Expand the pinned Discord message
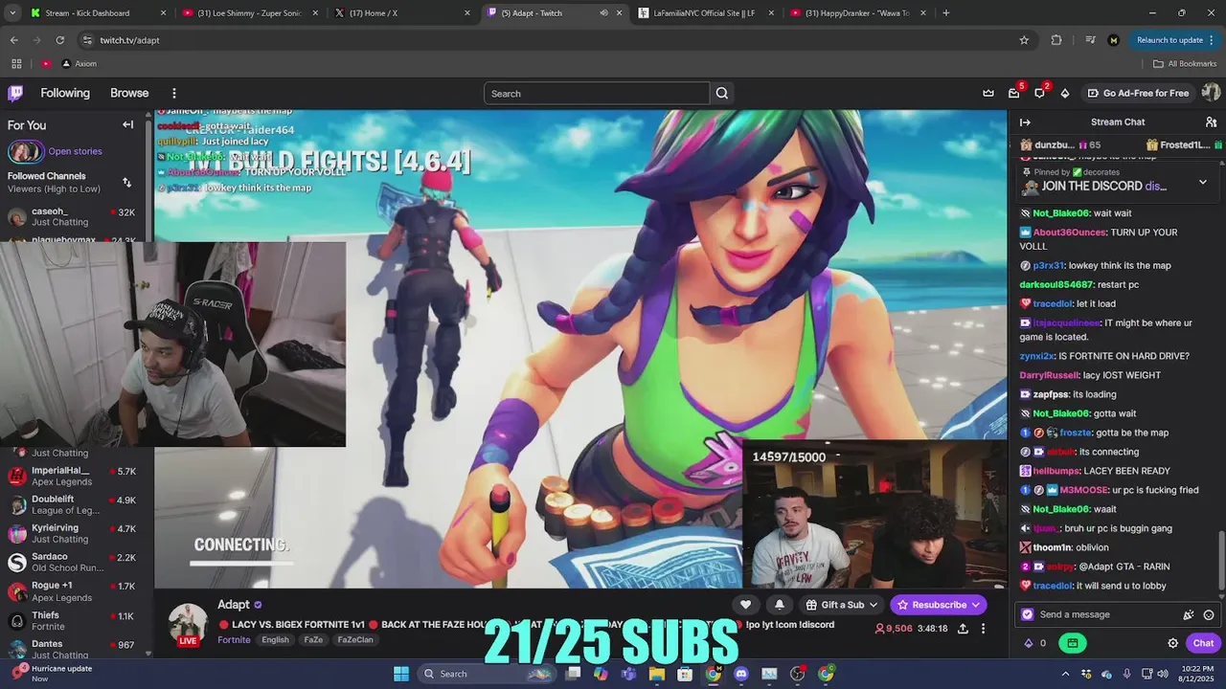The height and width of the screenshot is (689, 1226). 1203,182
